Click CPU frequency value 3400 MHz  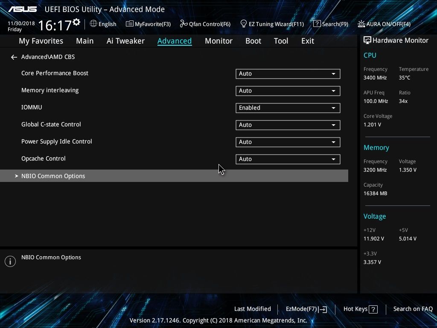[375, 78]
